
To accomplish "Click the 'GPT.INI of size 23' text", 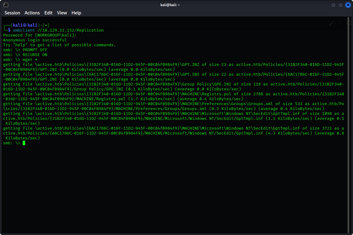I will pos(204,65).
